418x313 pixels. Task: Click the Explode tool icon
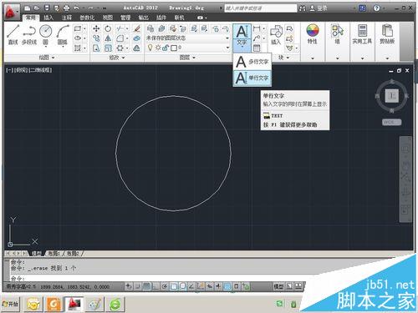click(x=136, y=38)
